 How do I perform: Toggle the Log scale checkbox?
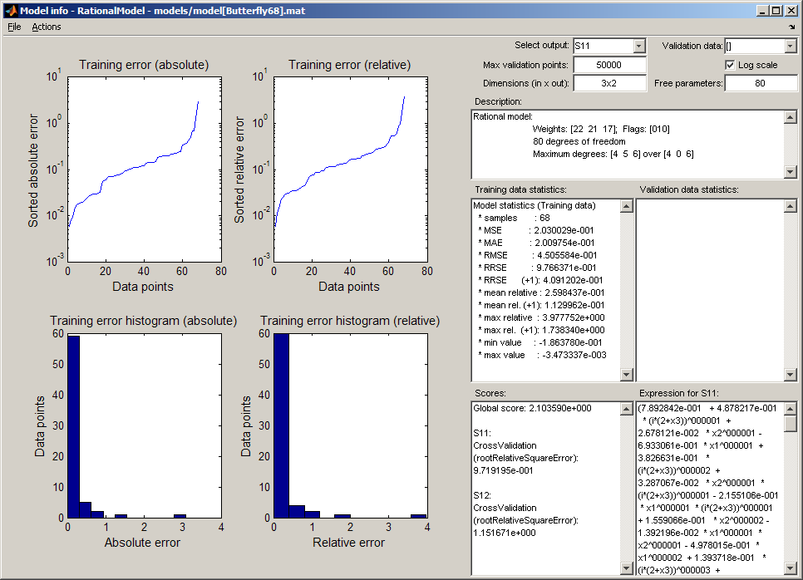[730, 65]
